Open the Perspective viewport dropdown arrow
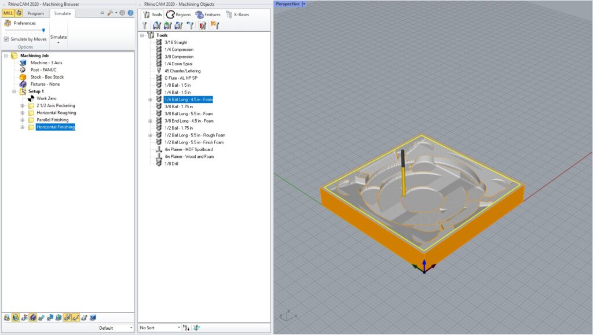The height and width of the screenshot is (335, 593). pyautogui.click(x=303, y=4)
